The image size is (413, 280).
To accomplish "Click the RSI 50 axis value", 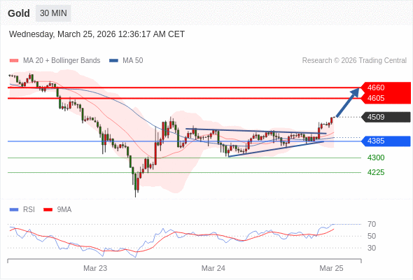I will click(x=372, y=237).
